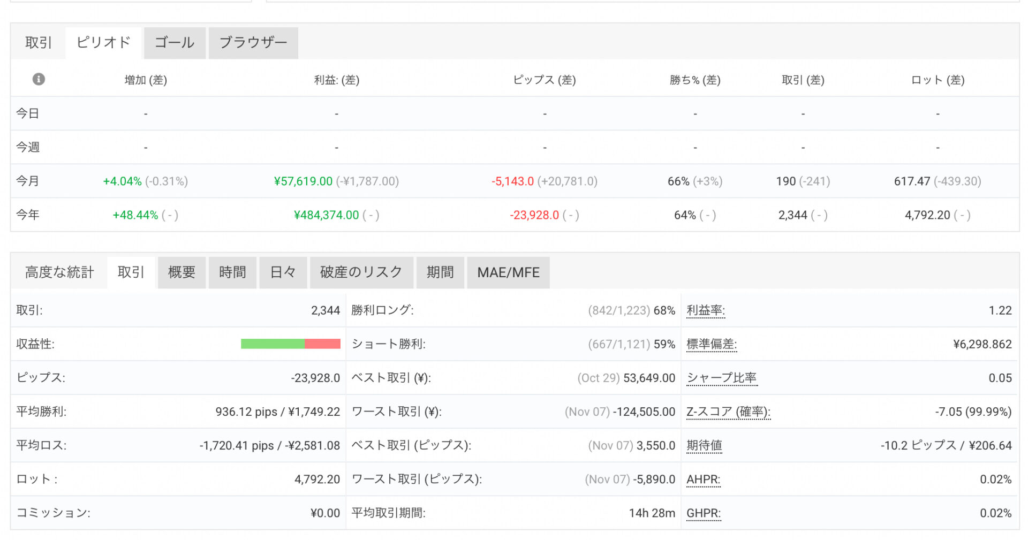The image size is (1028, 540).
Task: Click the Z-score value -7.05 (99.99%)
Action: 973,412
